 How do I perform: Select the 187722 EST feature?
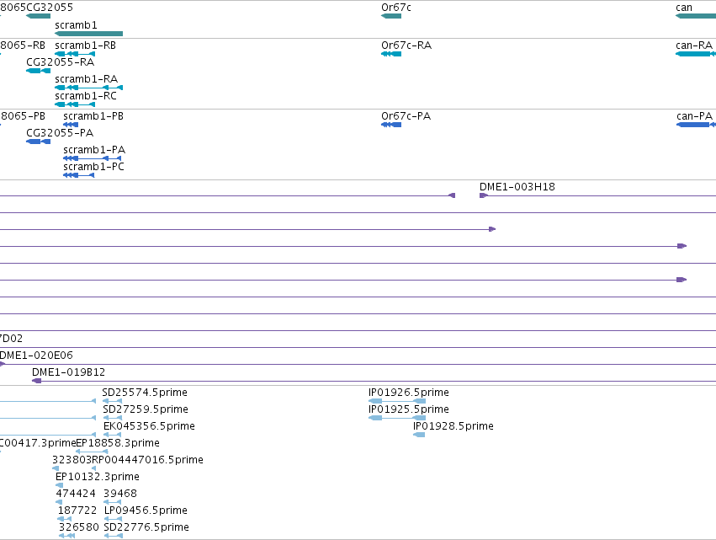(65, 519)
